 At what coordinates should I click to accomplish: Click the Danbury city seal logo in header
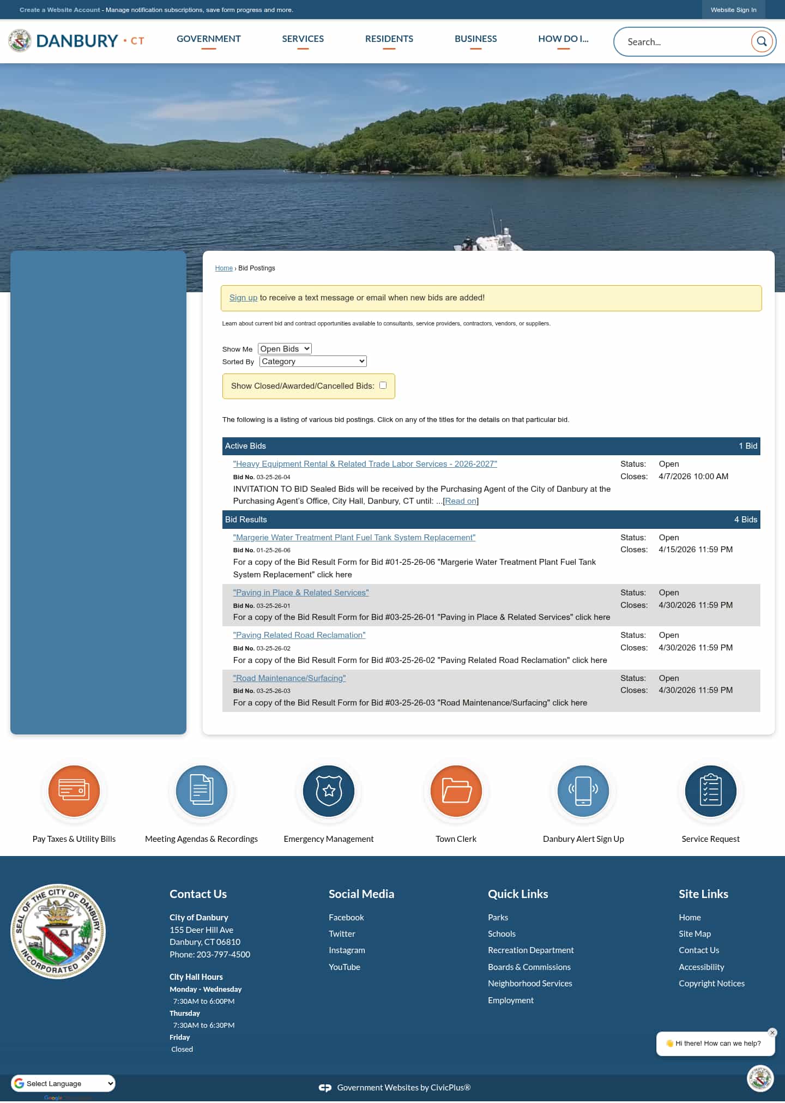click(20, 41)
